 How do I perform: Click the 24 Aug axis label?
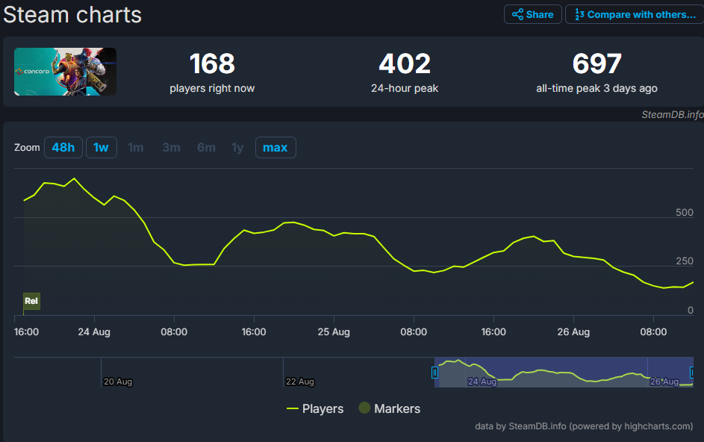94,332
